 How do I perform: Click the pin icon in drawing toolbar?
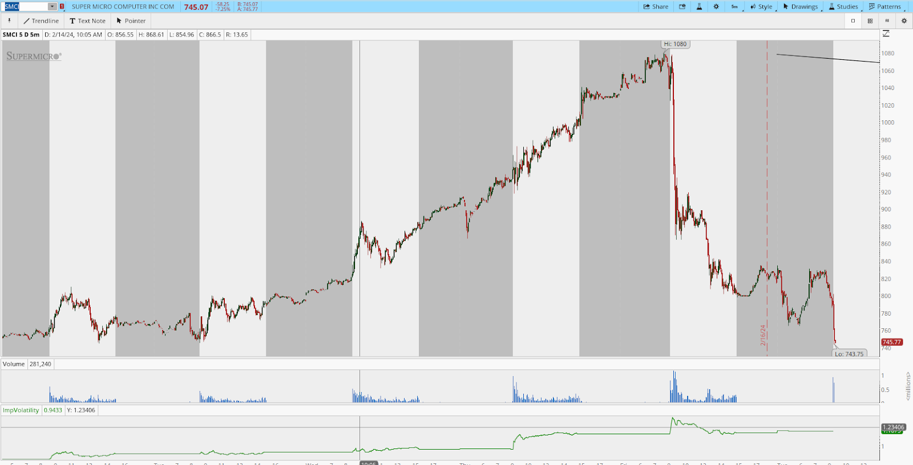click(9, 21)
